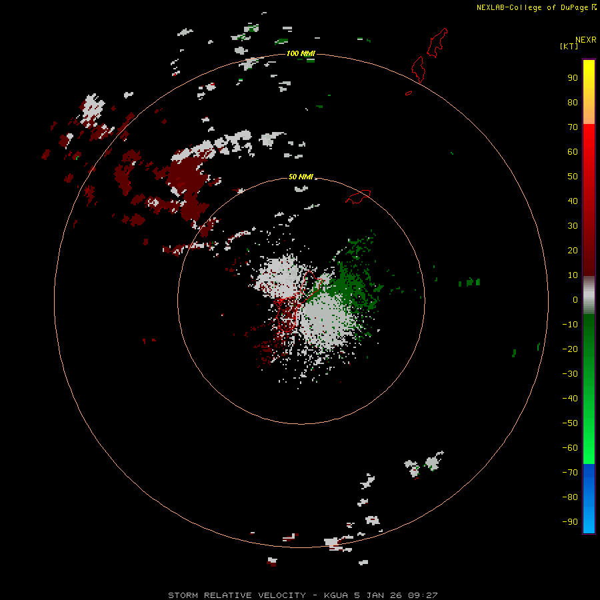Click the Storm Relative Velocity KGUA title
Image resolution: width=600 pixels, height=600 pixels.
coord(303,595)
